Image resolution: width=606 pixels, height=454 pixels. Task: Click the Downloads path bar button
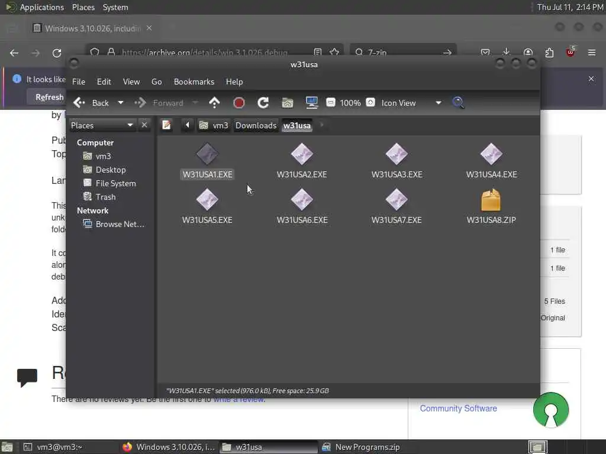coord(256,125)
